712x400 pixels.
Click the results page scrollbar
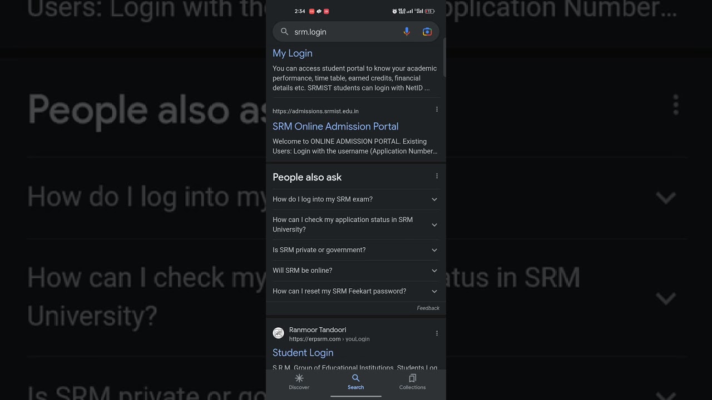(x=444, y=58)
